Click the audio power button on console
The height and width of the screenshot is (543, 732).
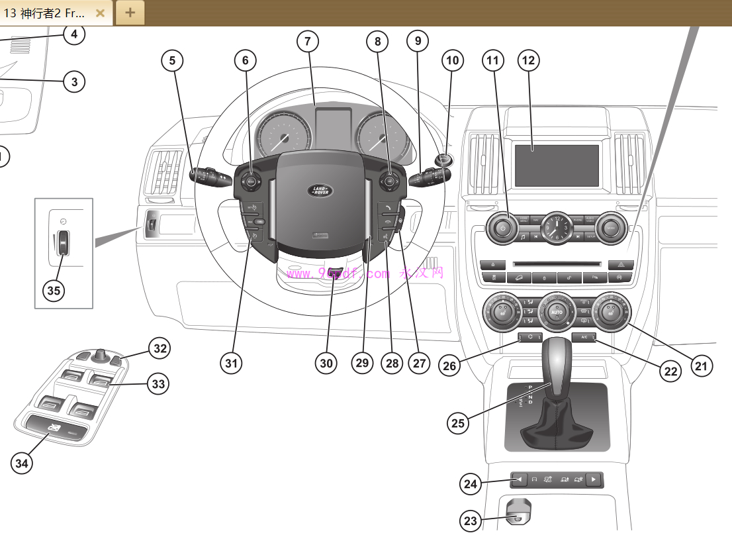[504, 227]
